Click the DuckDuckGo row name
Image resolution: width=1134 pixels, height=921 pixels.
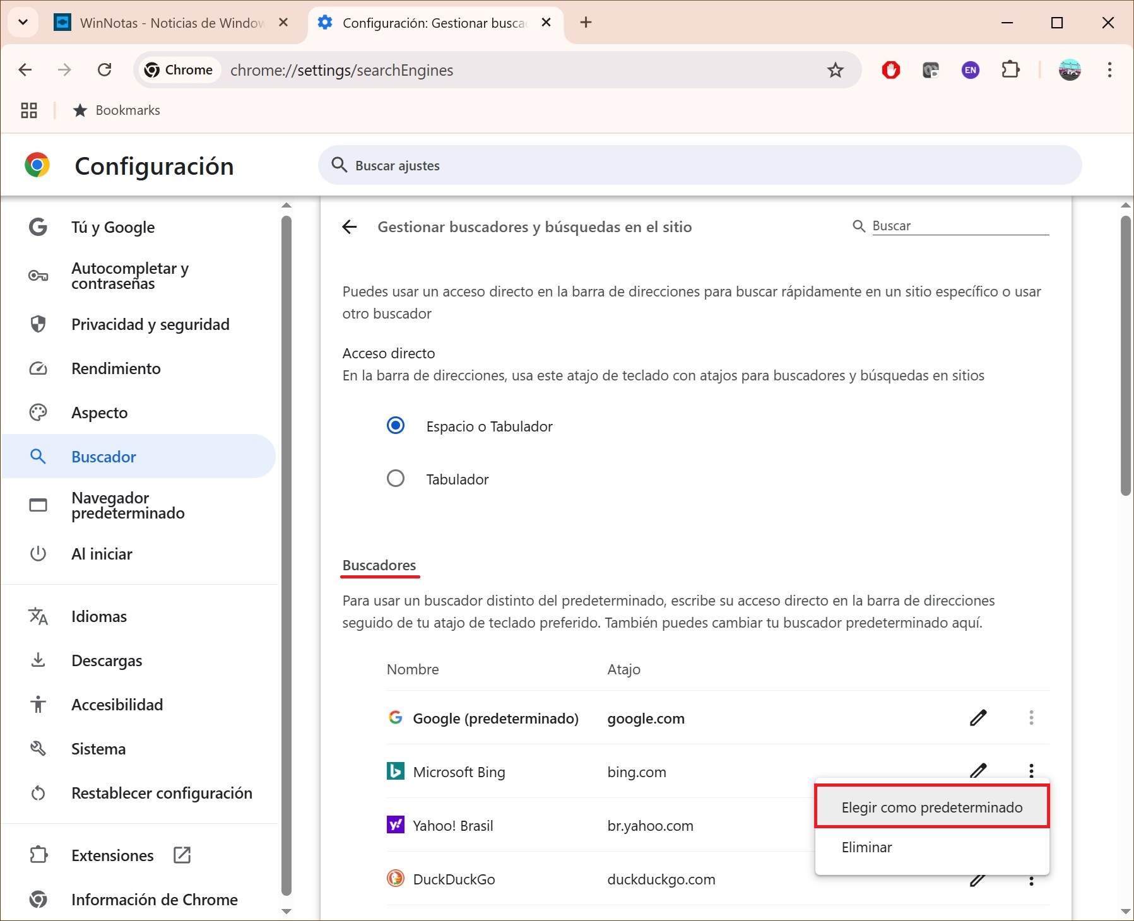[x=454, y=879]
